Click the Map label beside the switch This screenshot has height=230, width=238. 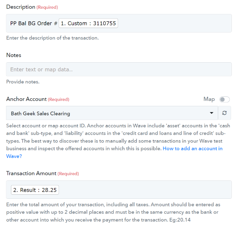tap(209, 99)
